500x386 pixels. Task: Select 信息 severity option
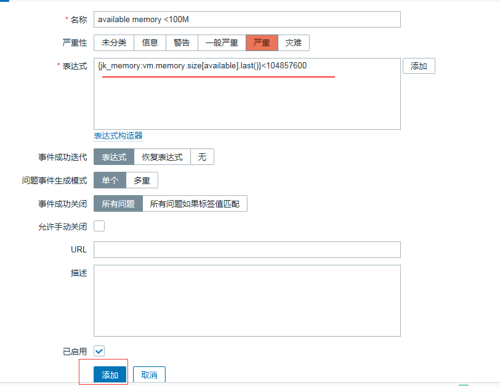coord(150,42)
